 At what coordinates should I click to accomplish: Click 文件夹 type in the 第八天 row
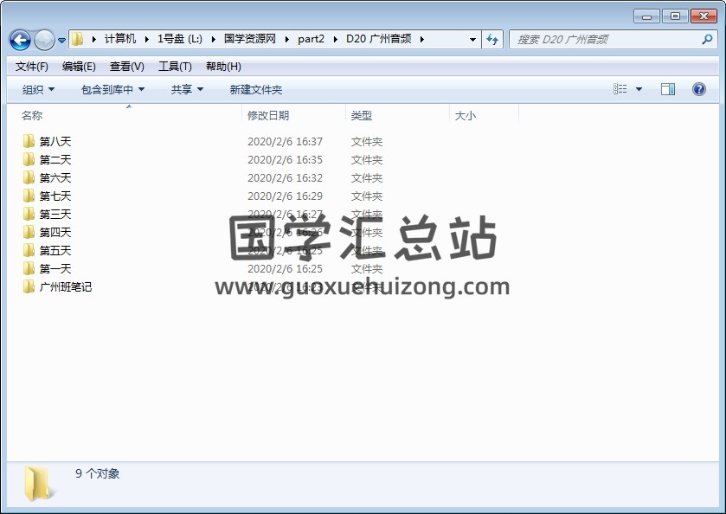coord(367,141)
